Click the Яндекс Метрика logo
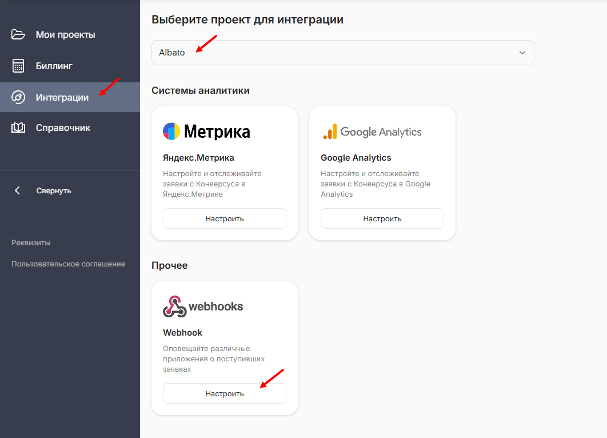Image resolution: width=607 pixels, height=438 pixels. tap(206, 132)
